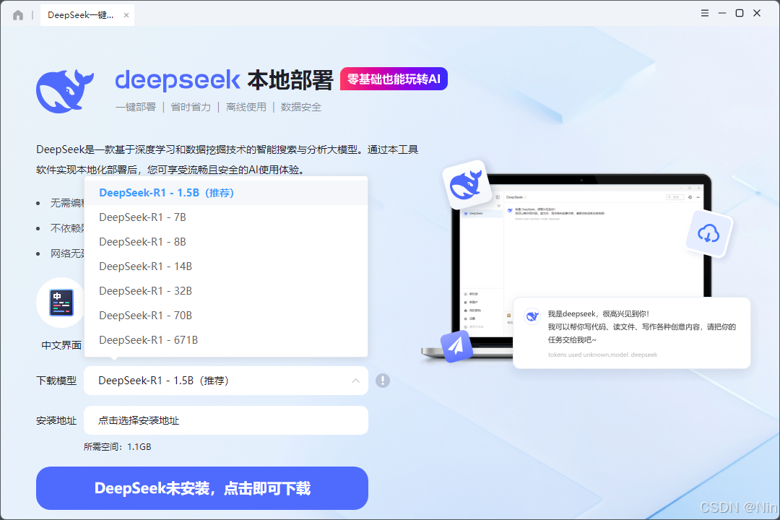Click the DeepSeek未安装，点击即可下载 button

coord(202,488)
